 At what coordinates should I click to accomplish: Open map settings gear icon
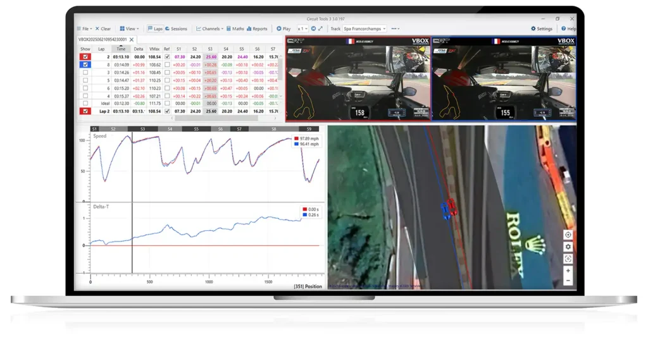568,247
